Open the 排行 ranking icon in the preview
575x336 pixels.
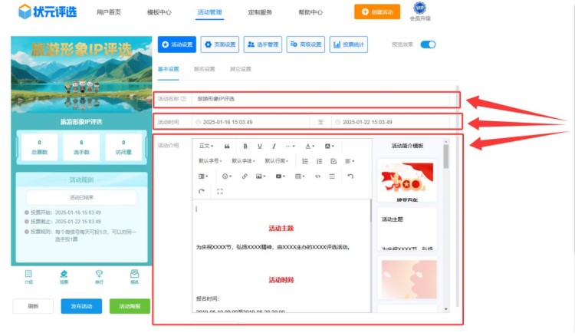pos(99,276)
